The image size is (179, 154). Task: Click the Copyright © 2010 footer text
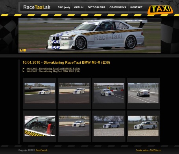point(27,150)
